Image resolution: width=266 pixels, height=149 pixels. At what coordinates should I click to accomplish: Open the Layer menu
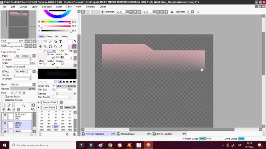pyautogui.click(x=34, y=7)
